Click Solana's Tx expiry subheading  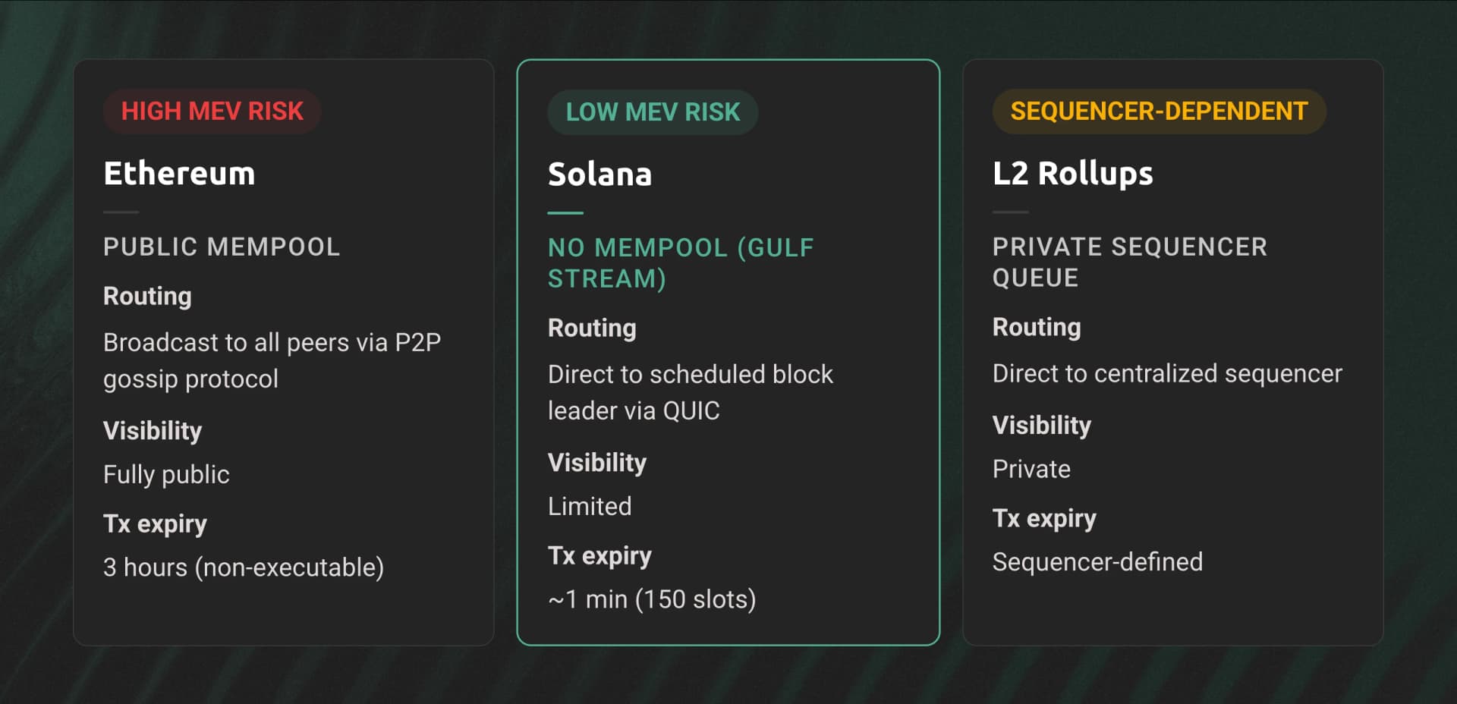tap(599, 555)
